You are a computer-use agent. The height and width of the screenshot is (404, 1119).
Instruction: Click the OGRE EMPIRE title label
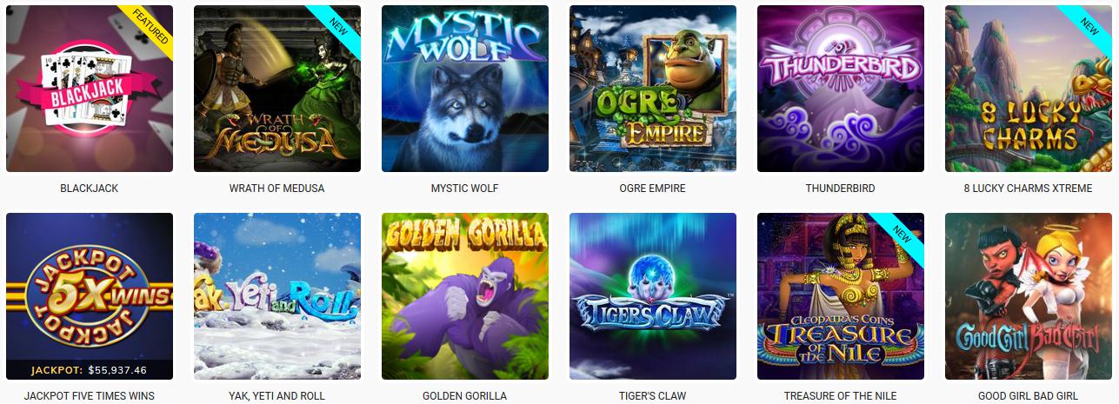coord(653,189)
